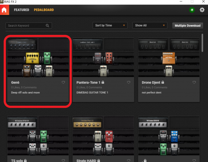Image resolution: width=208 pixels, height=162 pixels.
Task: Click '0 Likes, 0 Comments' under Pantera-Tone 1
Action: point(89,88)
